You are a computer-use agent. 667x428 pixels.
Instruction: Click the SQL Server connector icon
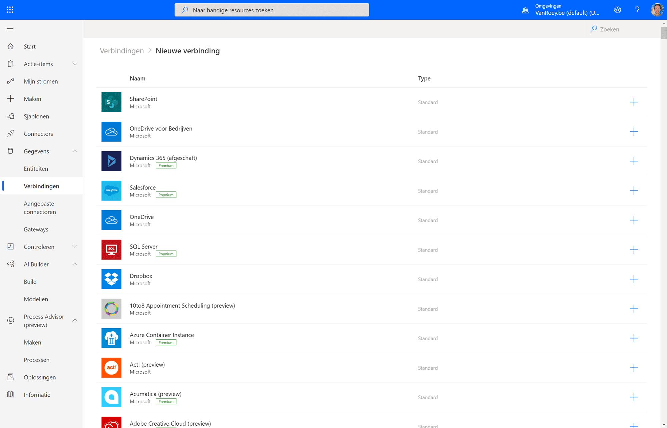(111, 250)
